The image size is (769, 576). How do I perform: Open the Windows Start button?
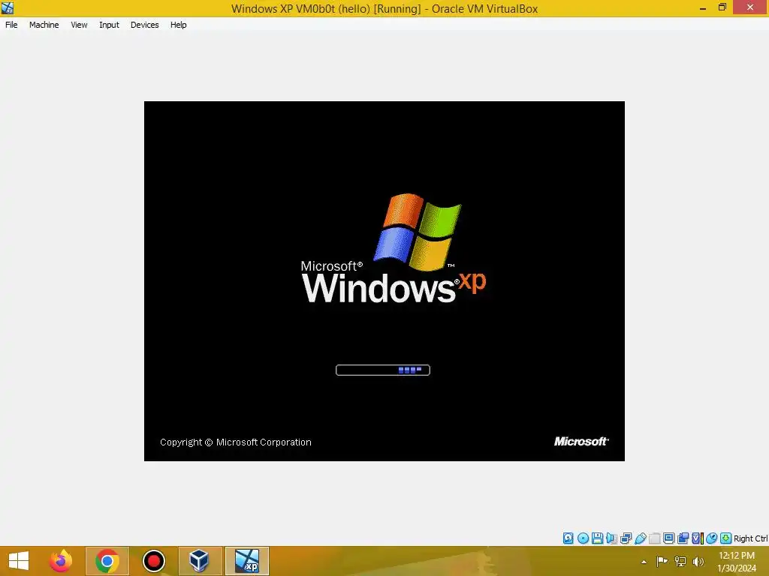pyautogui.click(x=19, y=561)
